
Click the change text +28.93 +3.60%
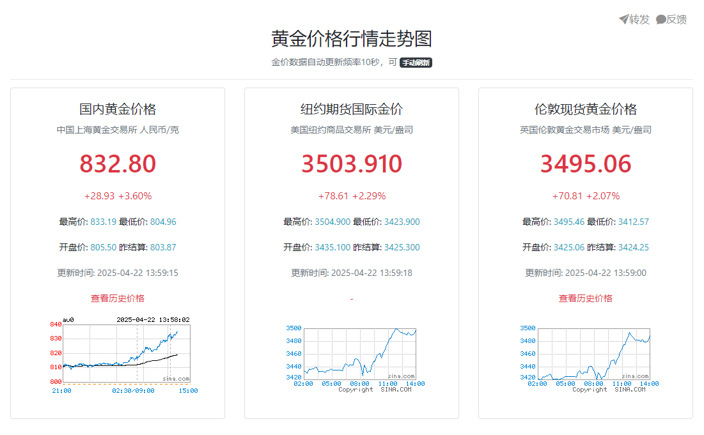click(118, 196)
